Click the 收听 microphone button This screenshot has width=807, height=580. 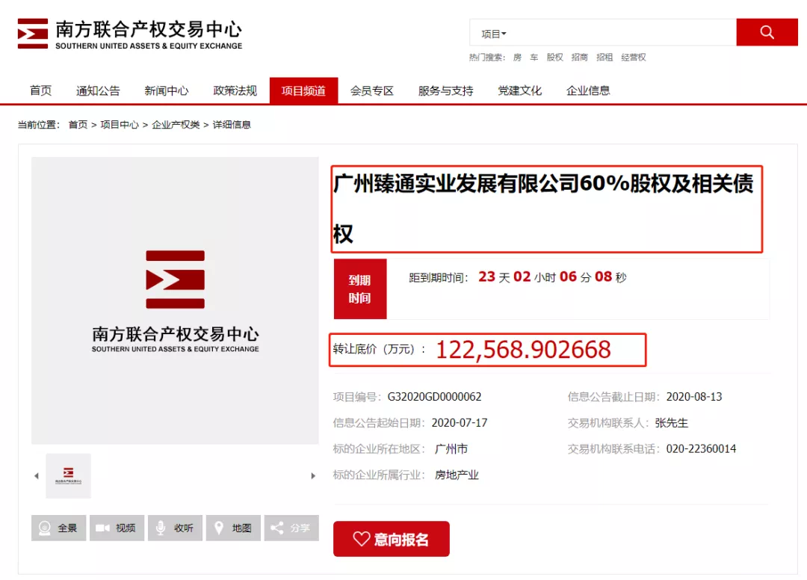(175, 528)
